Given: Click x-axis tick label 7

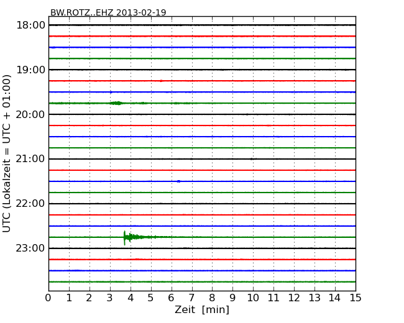Looking at the screenshot, I should pos(191,298).
